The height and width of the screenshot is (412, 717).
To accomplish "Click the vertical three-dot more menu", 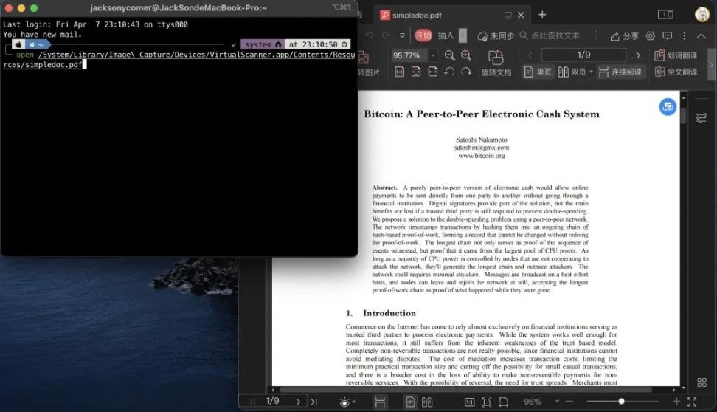I will pos(684,35).
